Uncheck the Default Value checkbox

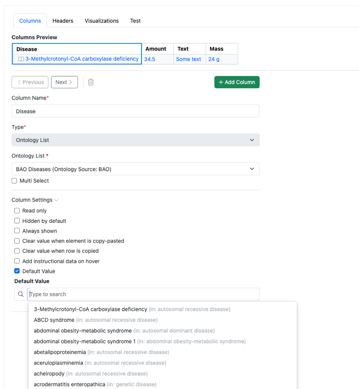coord(17,271)
